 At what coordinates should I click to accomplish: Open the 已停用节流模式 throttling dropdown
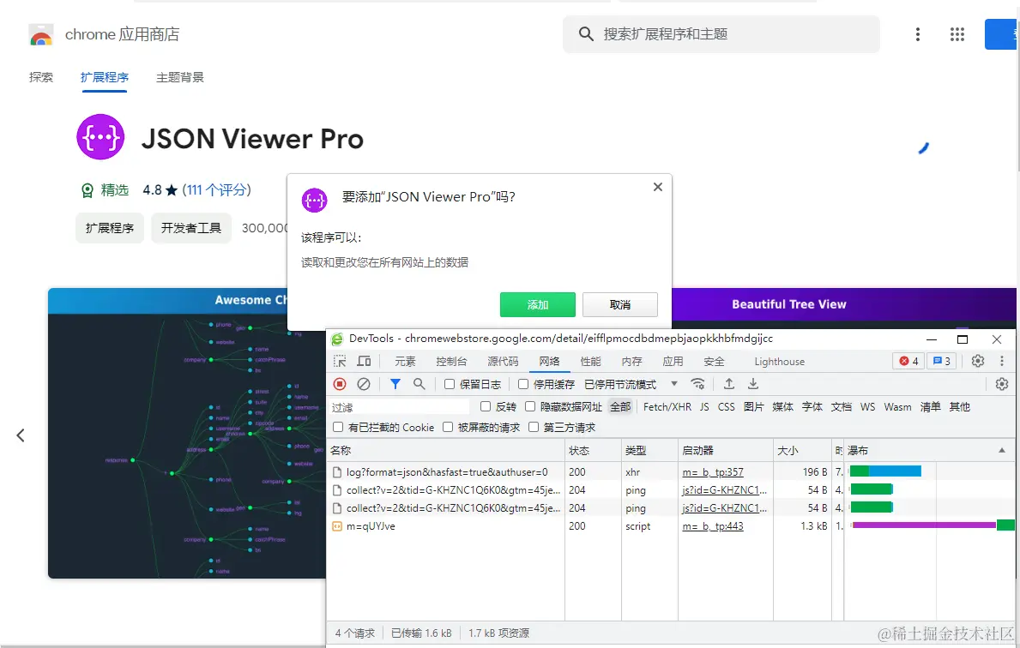(631, 384)
